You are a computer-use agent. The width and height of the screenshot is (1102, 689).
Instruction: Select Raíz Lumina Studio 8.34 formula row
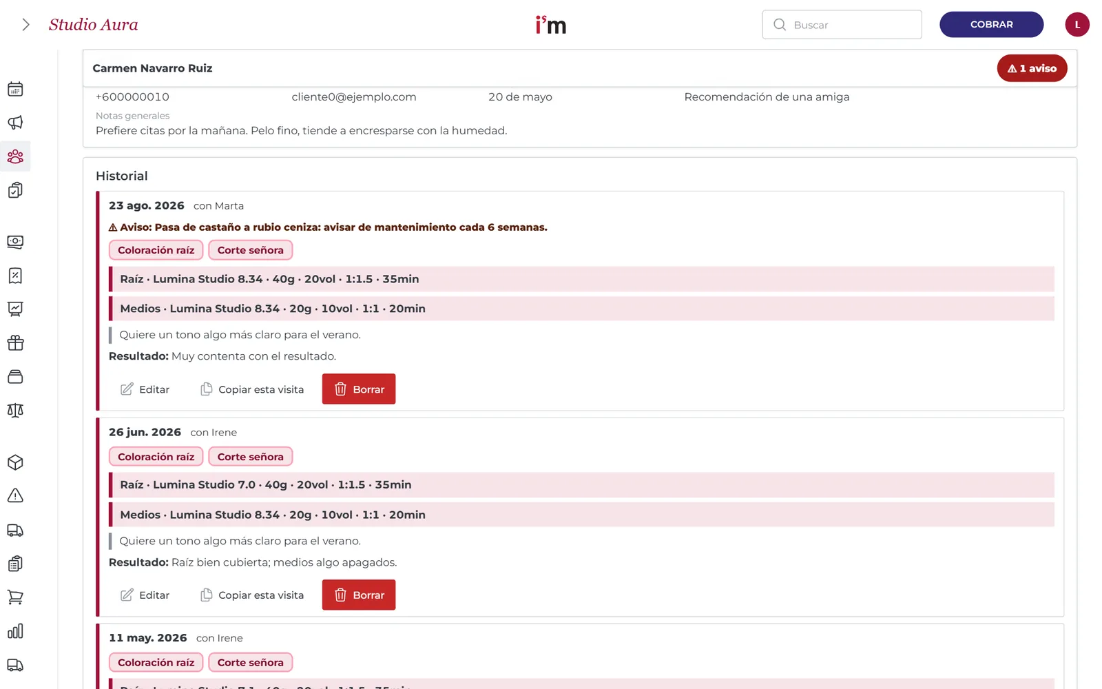581,279
